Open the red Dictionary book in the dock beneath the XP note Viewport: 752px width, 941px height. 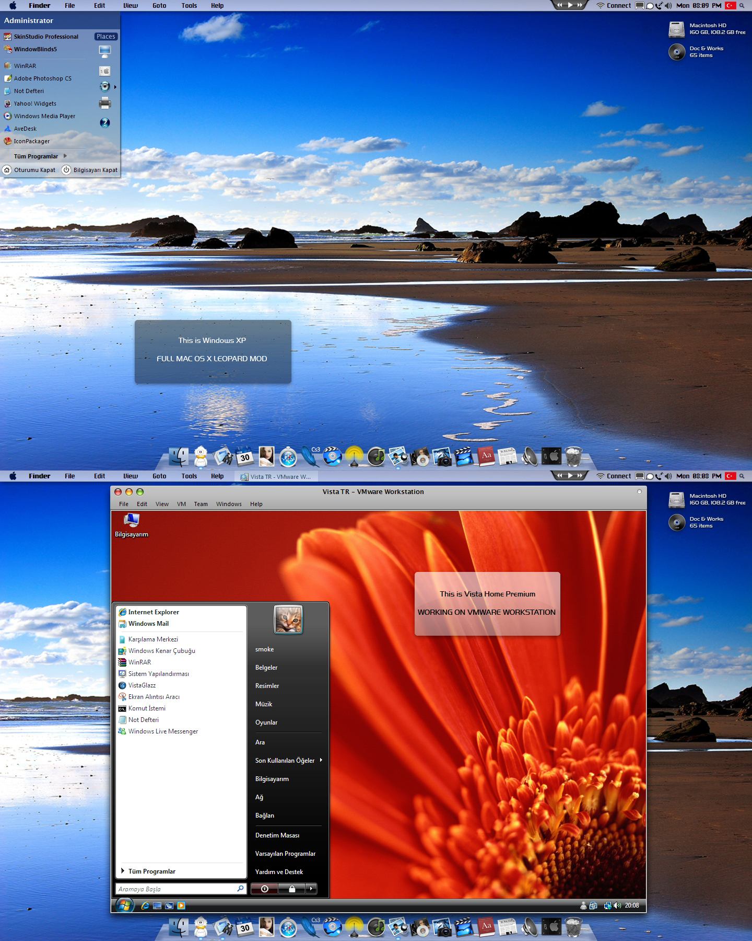[x=486, y=456]
